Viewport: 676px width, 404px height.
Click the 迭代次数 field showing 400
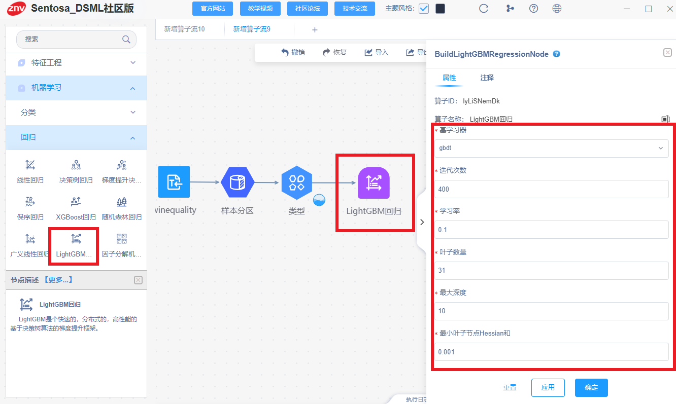tap(552, 189)
